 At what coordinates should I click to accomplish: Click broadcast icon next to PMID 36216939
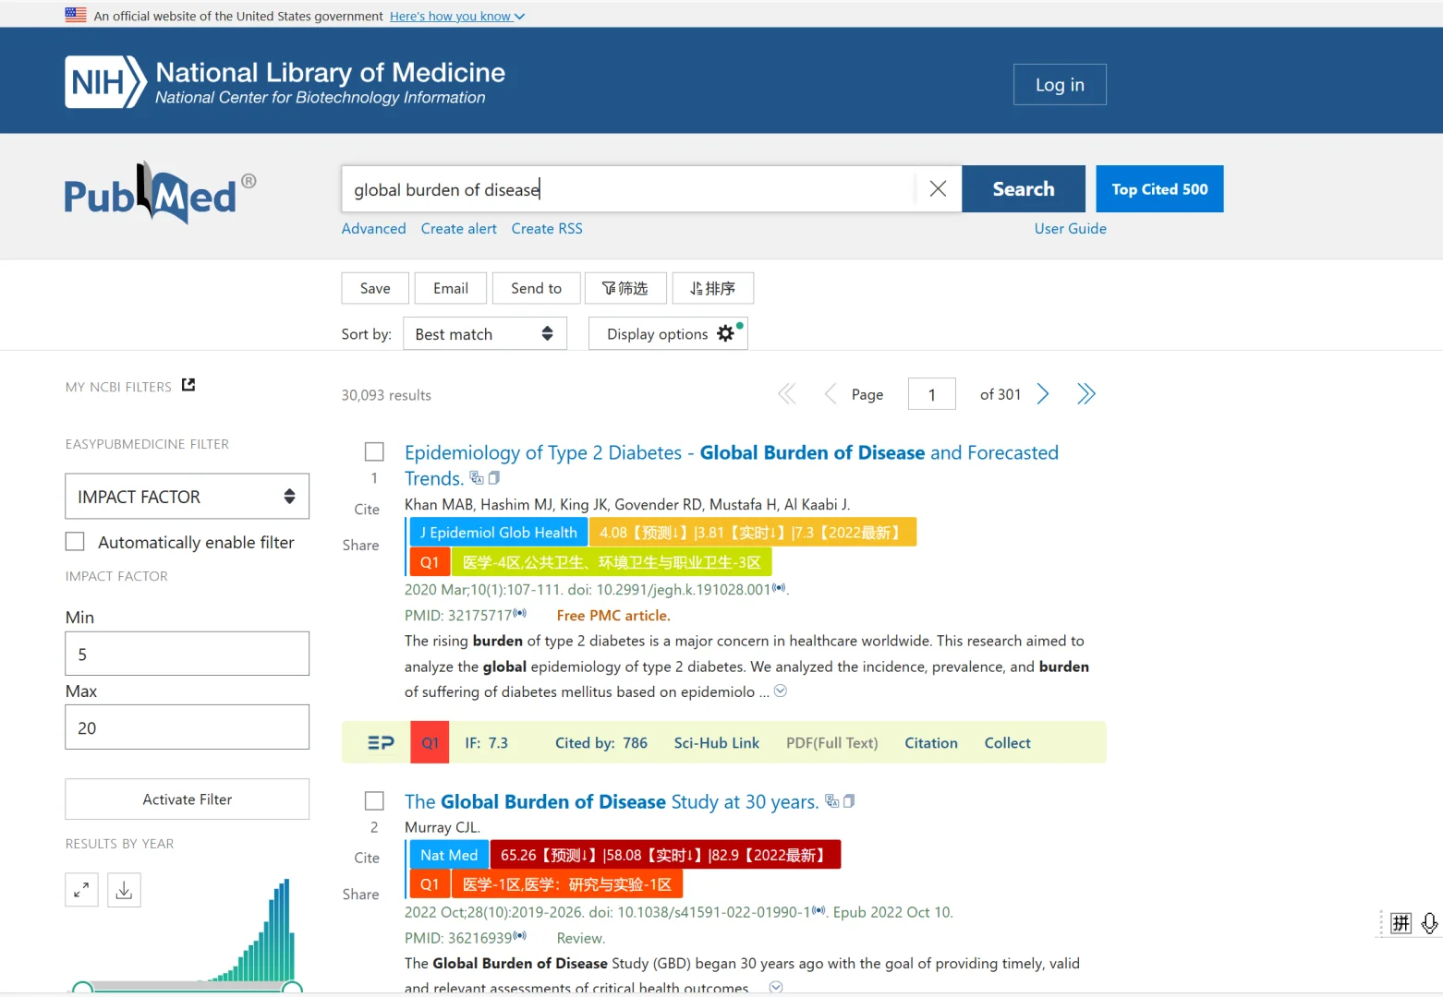click(519, 936)
